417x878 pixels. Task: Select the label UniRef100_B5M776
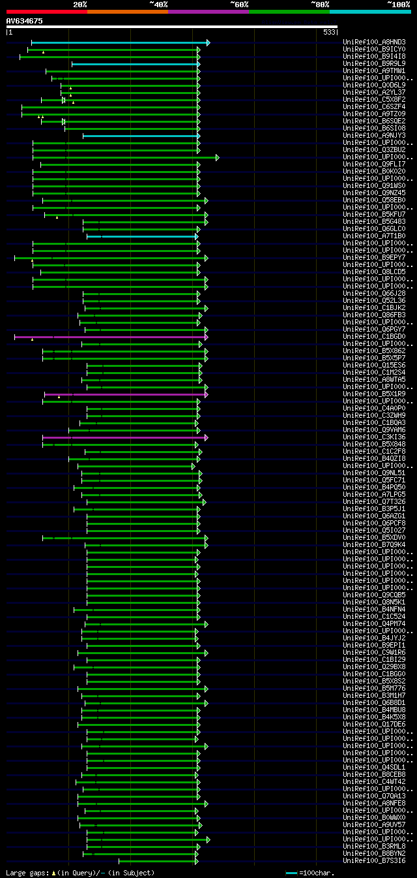pos(374,689)
